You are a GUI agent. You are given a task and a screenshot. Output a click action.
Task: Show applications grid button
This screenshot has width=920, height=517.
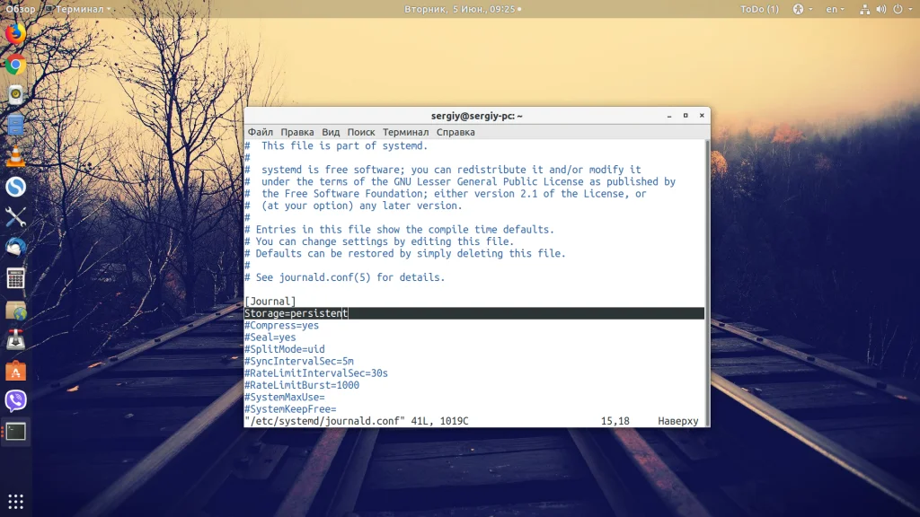(x=15, y=501)
